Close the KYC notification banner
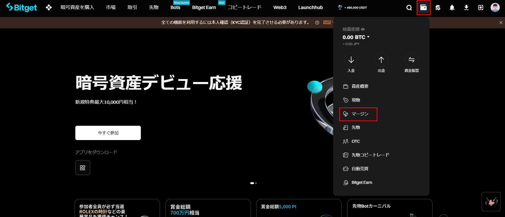Screen dimensions: 505x217 [501, 23]
